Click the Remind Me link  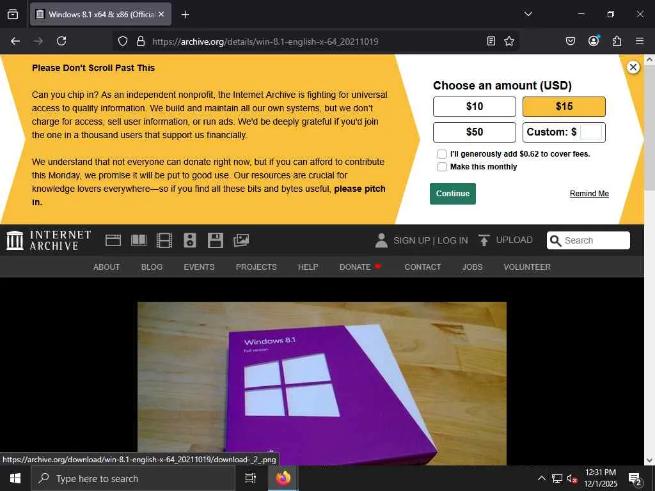(x=589, y=194)
